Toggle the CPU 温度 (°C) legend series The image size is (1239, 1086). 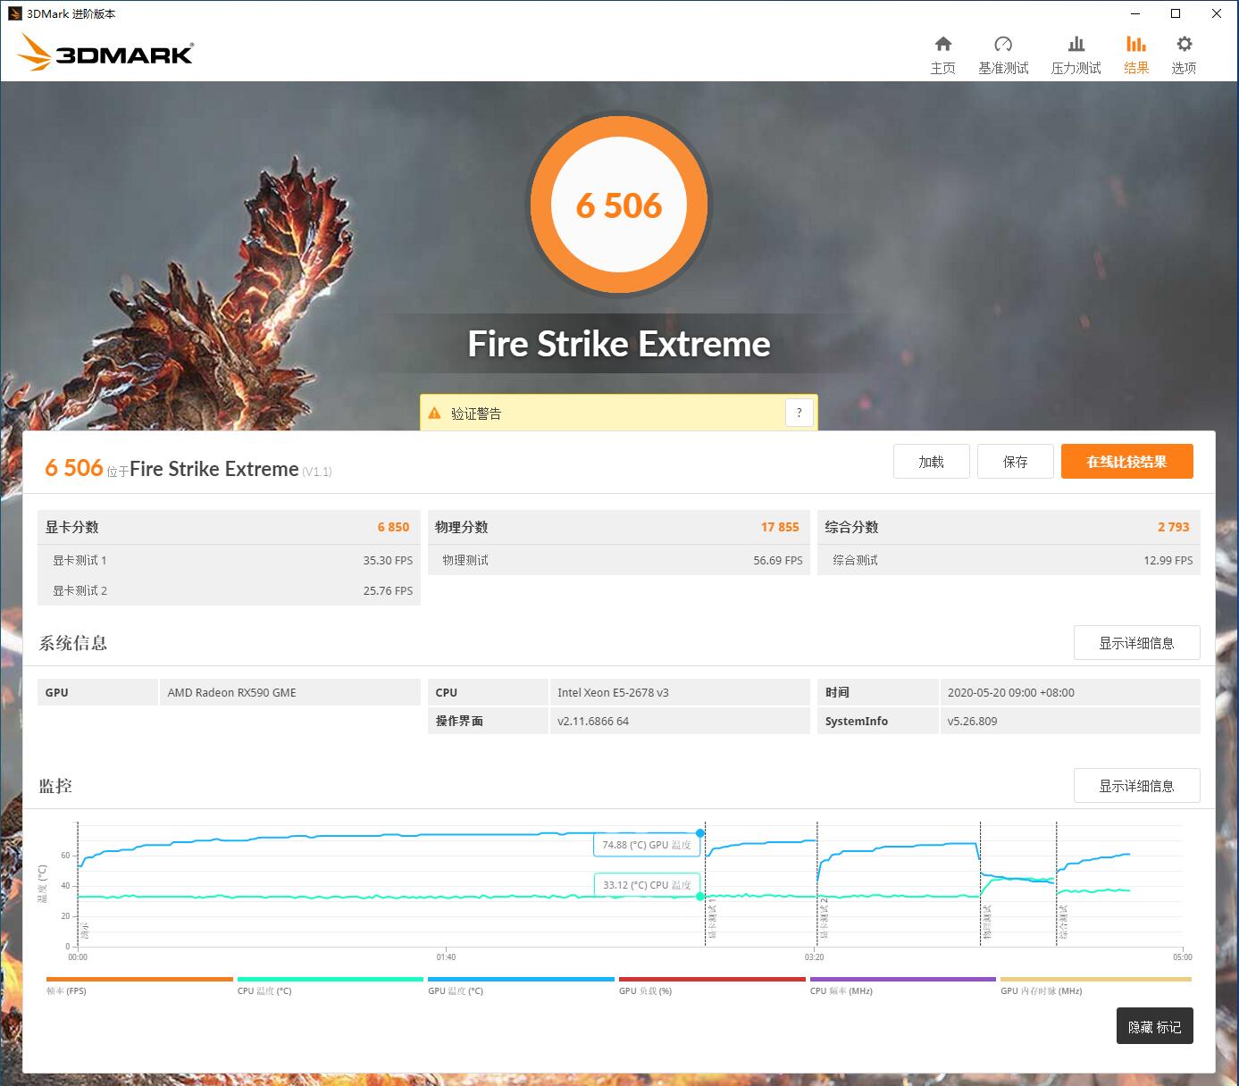[331, 985]
